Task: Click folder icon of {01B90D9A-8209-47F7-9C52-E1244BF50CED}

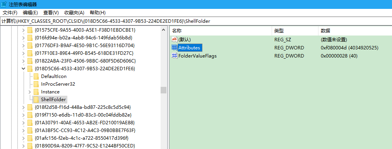Action: pos(30,146)
